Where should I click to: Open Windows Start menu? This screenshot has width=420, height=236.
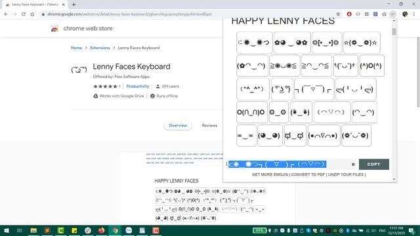tap(6, 230)
